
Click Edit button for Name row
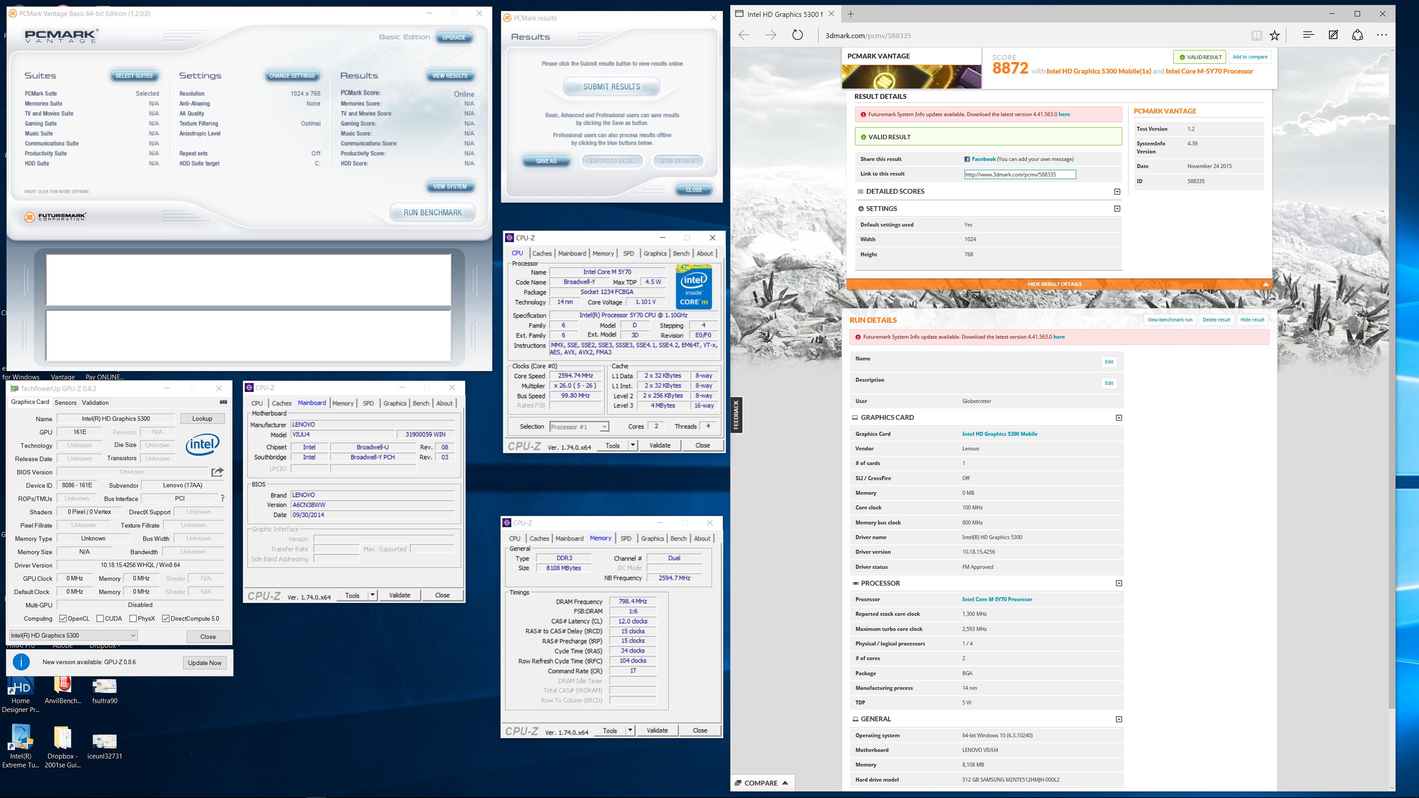1109,362
